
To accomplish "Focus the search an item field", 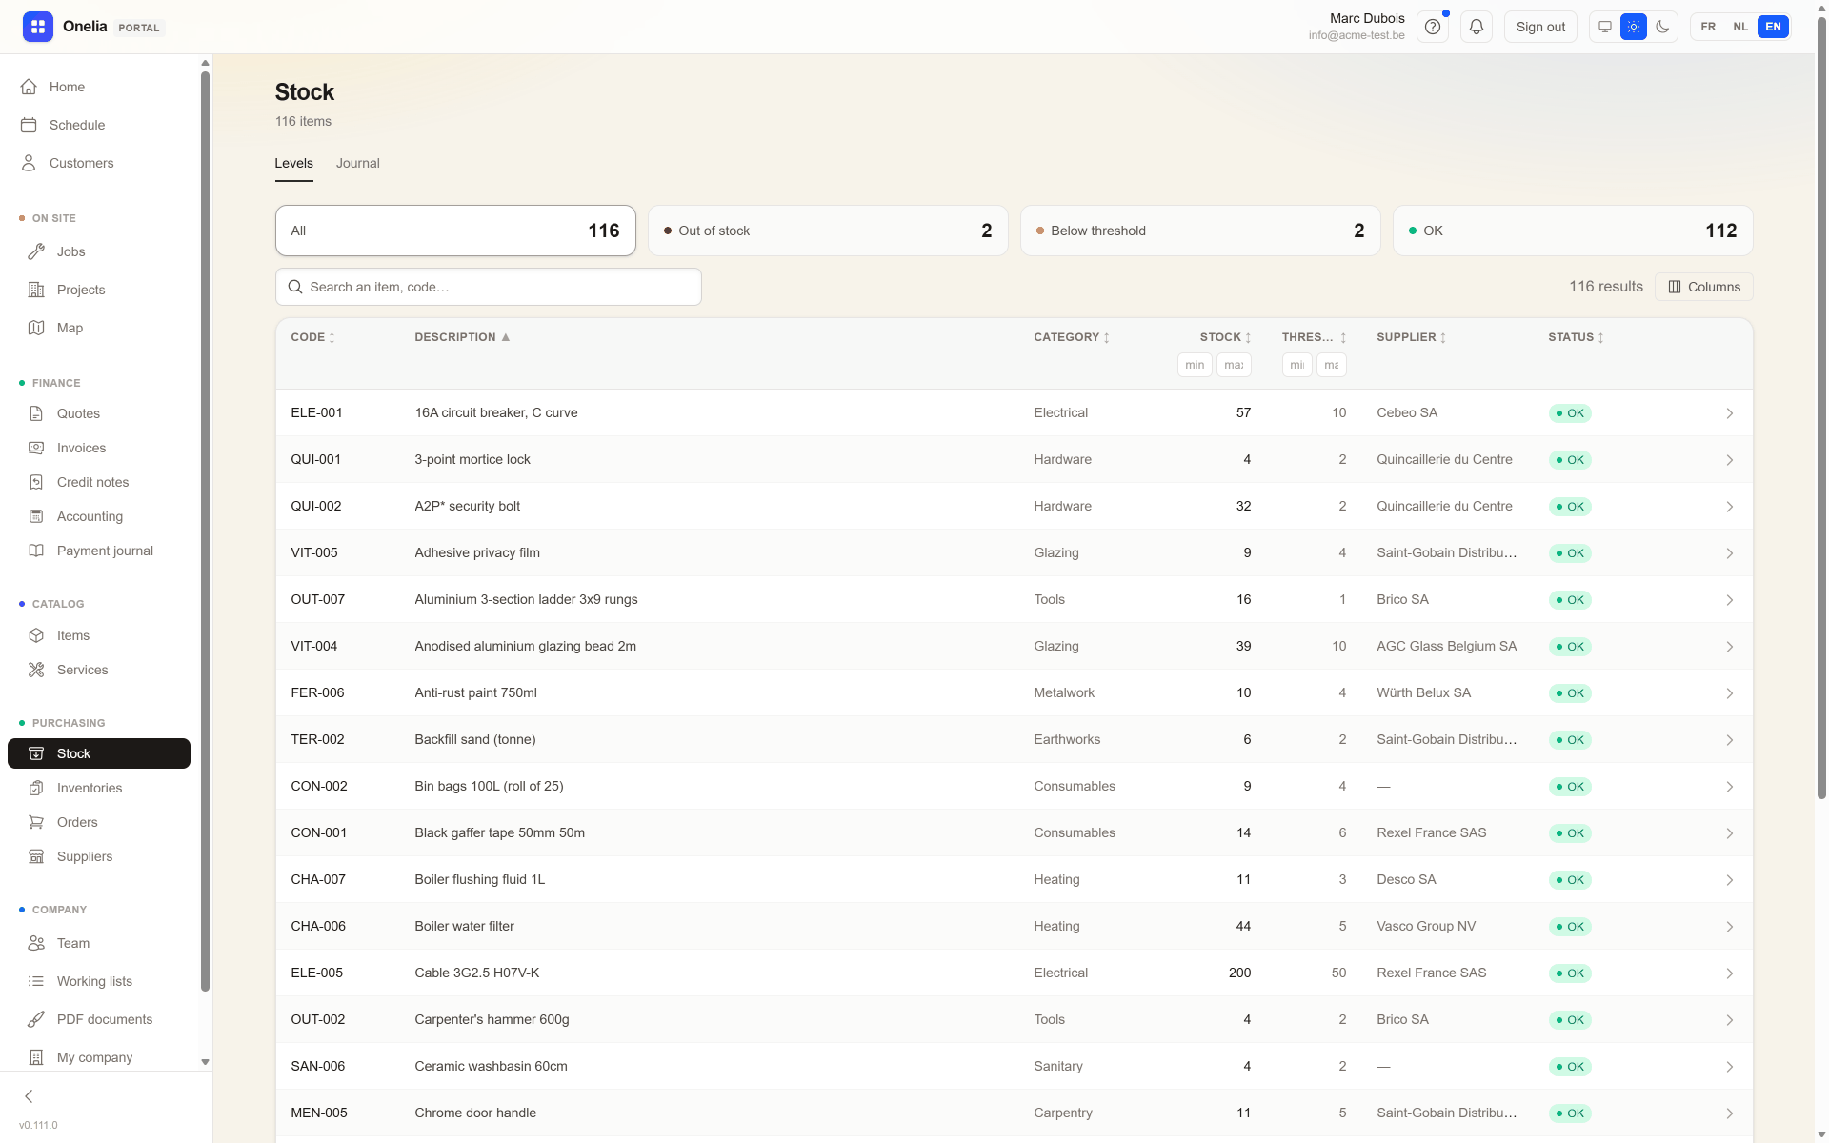I will 489,287.
